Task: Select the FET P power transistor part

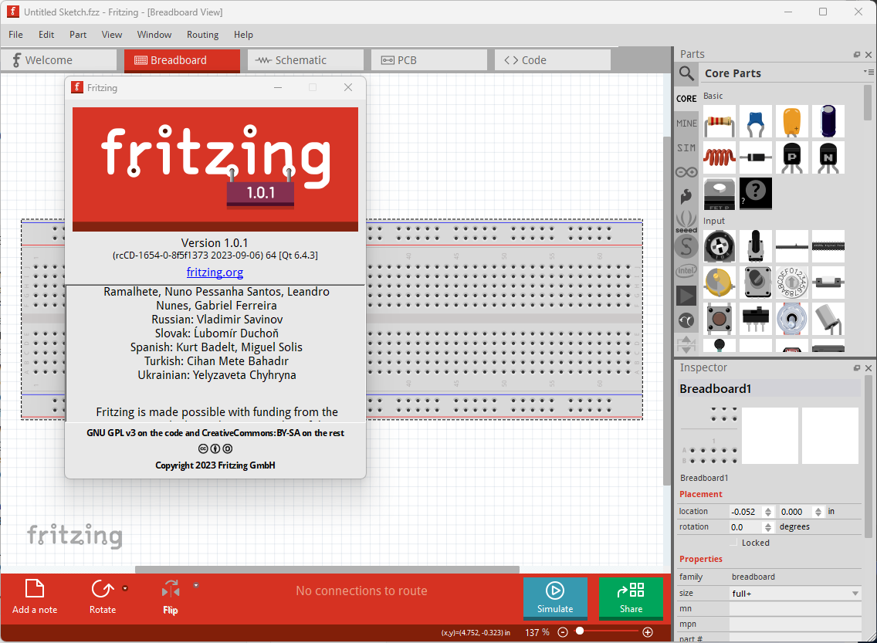Action: coord(720,194)
